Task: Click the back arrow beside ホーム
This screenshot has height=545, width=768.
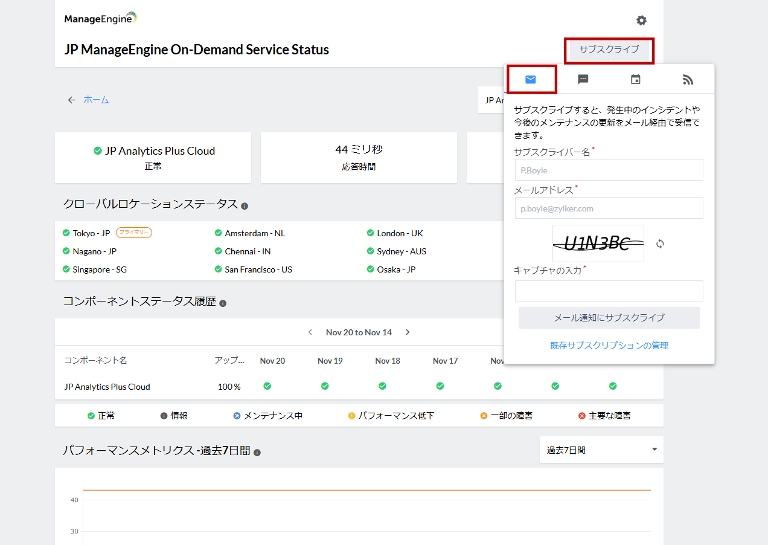Action: pyautogui.click(x=72, y=100)
